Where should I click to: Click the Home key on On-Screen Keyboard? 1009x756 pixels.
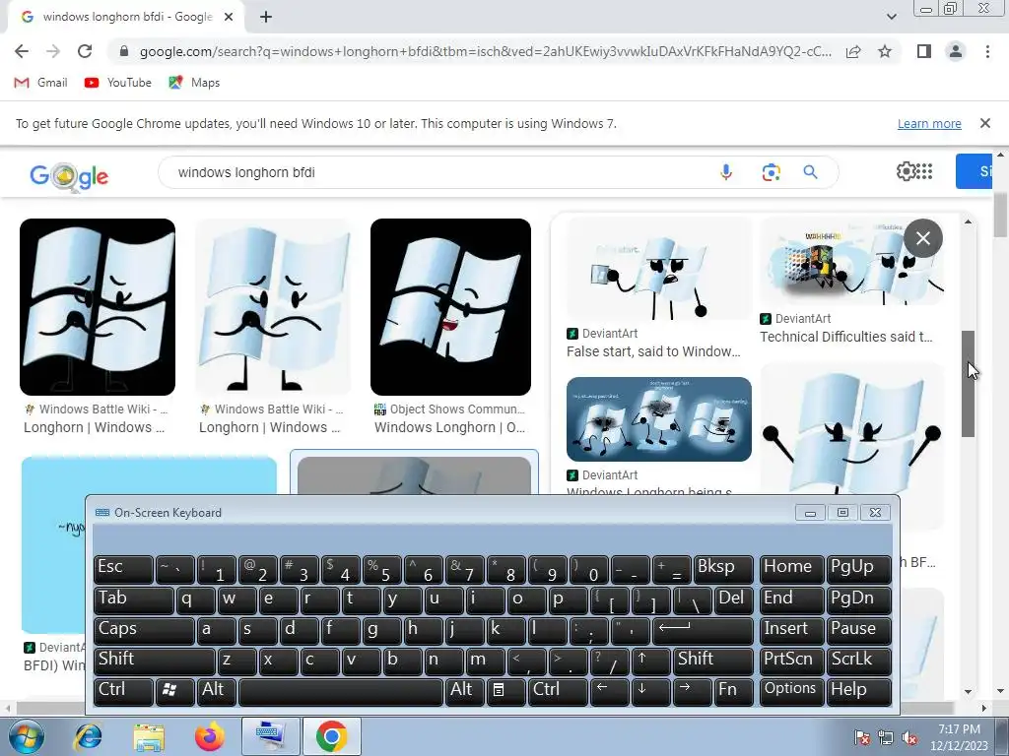tap(791, 568)
